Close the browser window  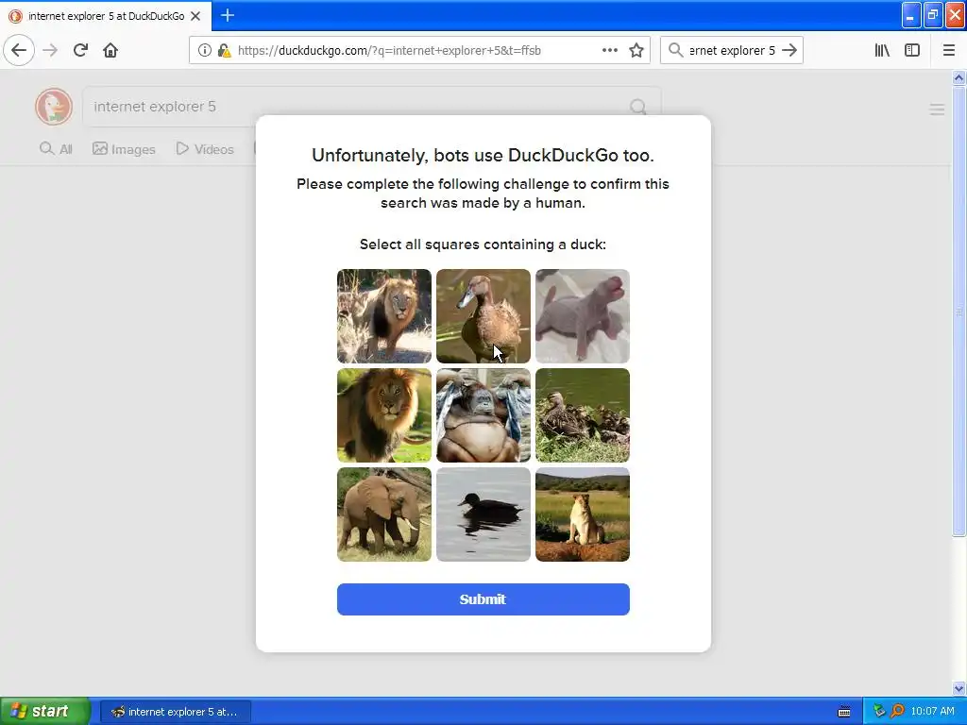tap(956, 15)
